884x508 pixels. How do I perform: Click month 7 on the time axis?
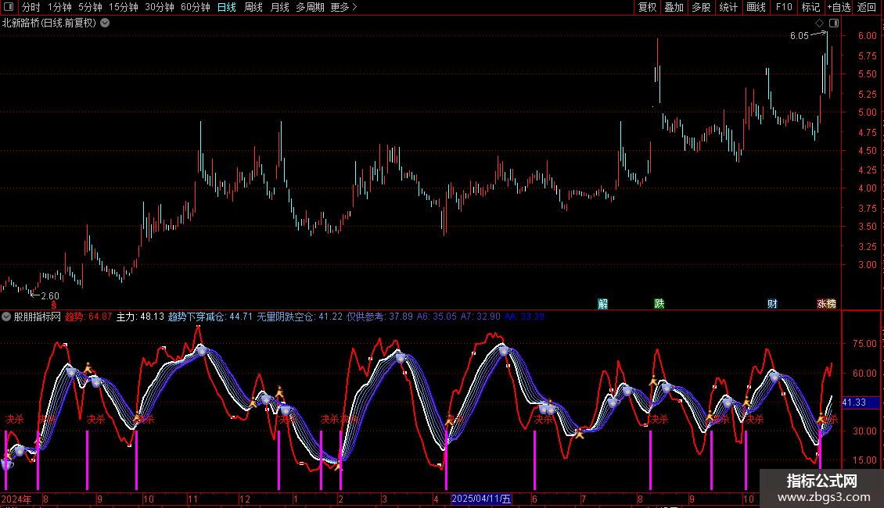pos(584,499)
